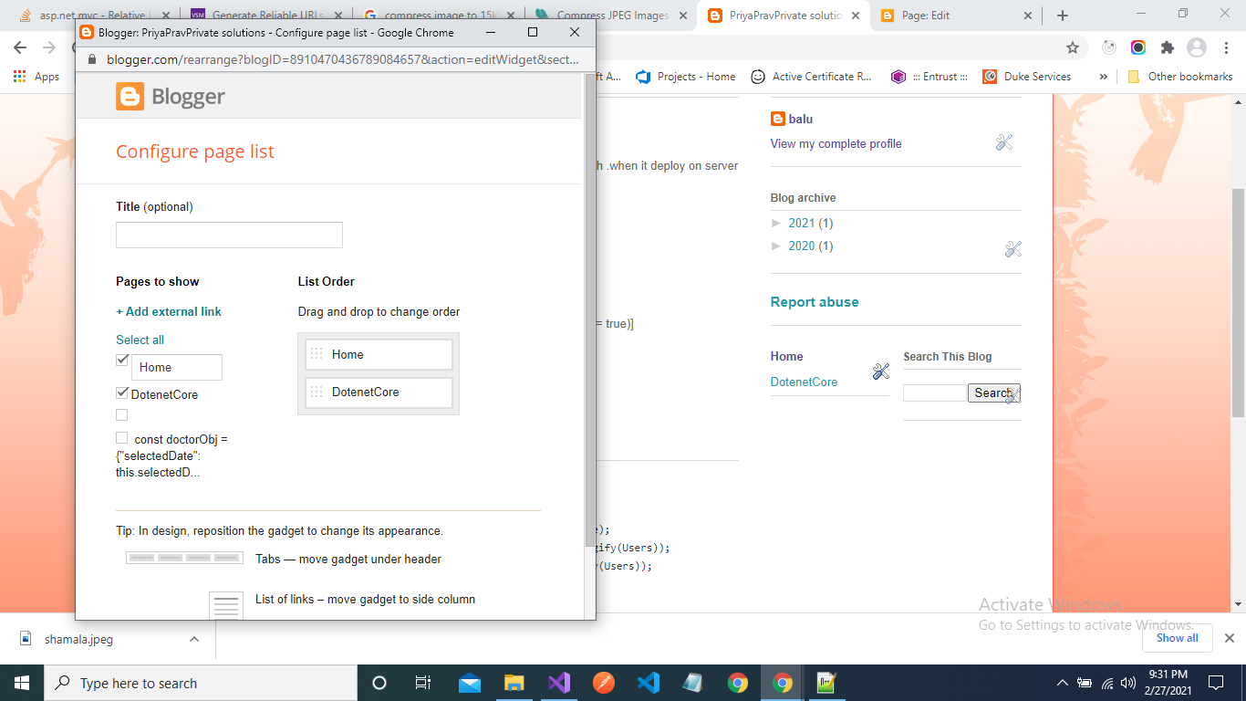Open Postman from the taskbar
Image resolution: width=1246 pixels, height=701 pixels.
pos(604,683)
